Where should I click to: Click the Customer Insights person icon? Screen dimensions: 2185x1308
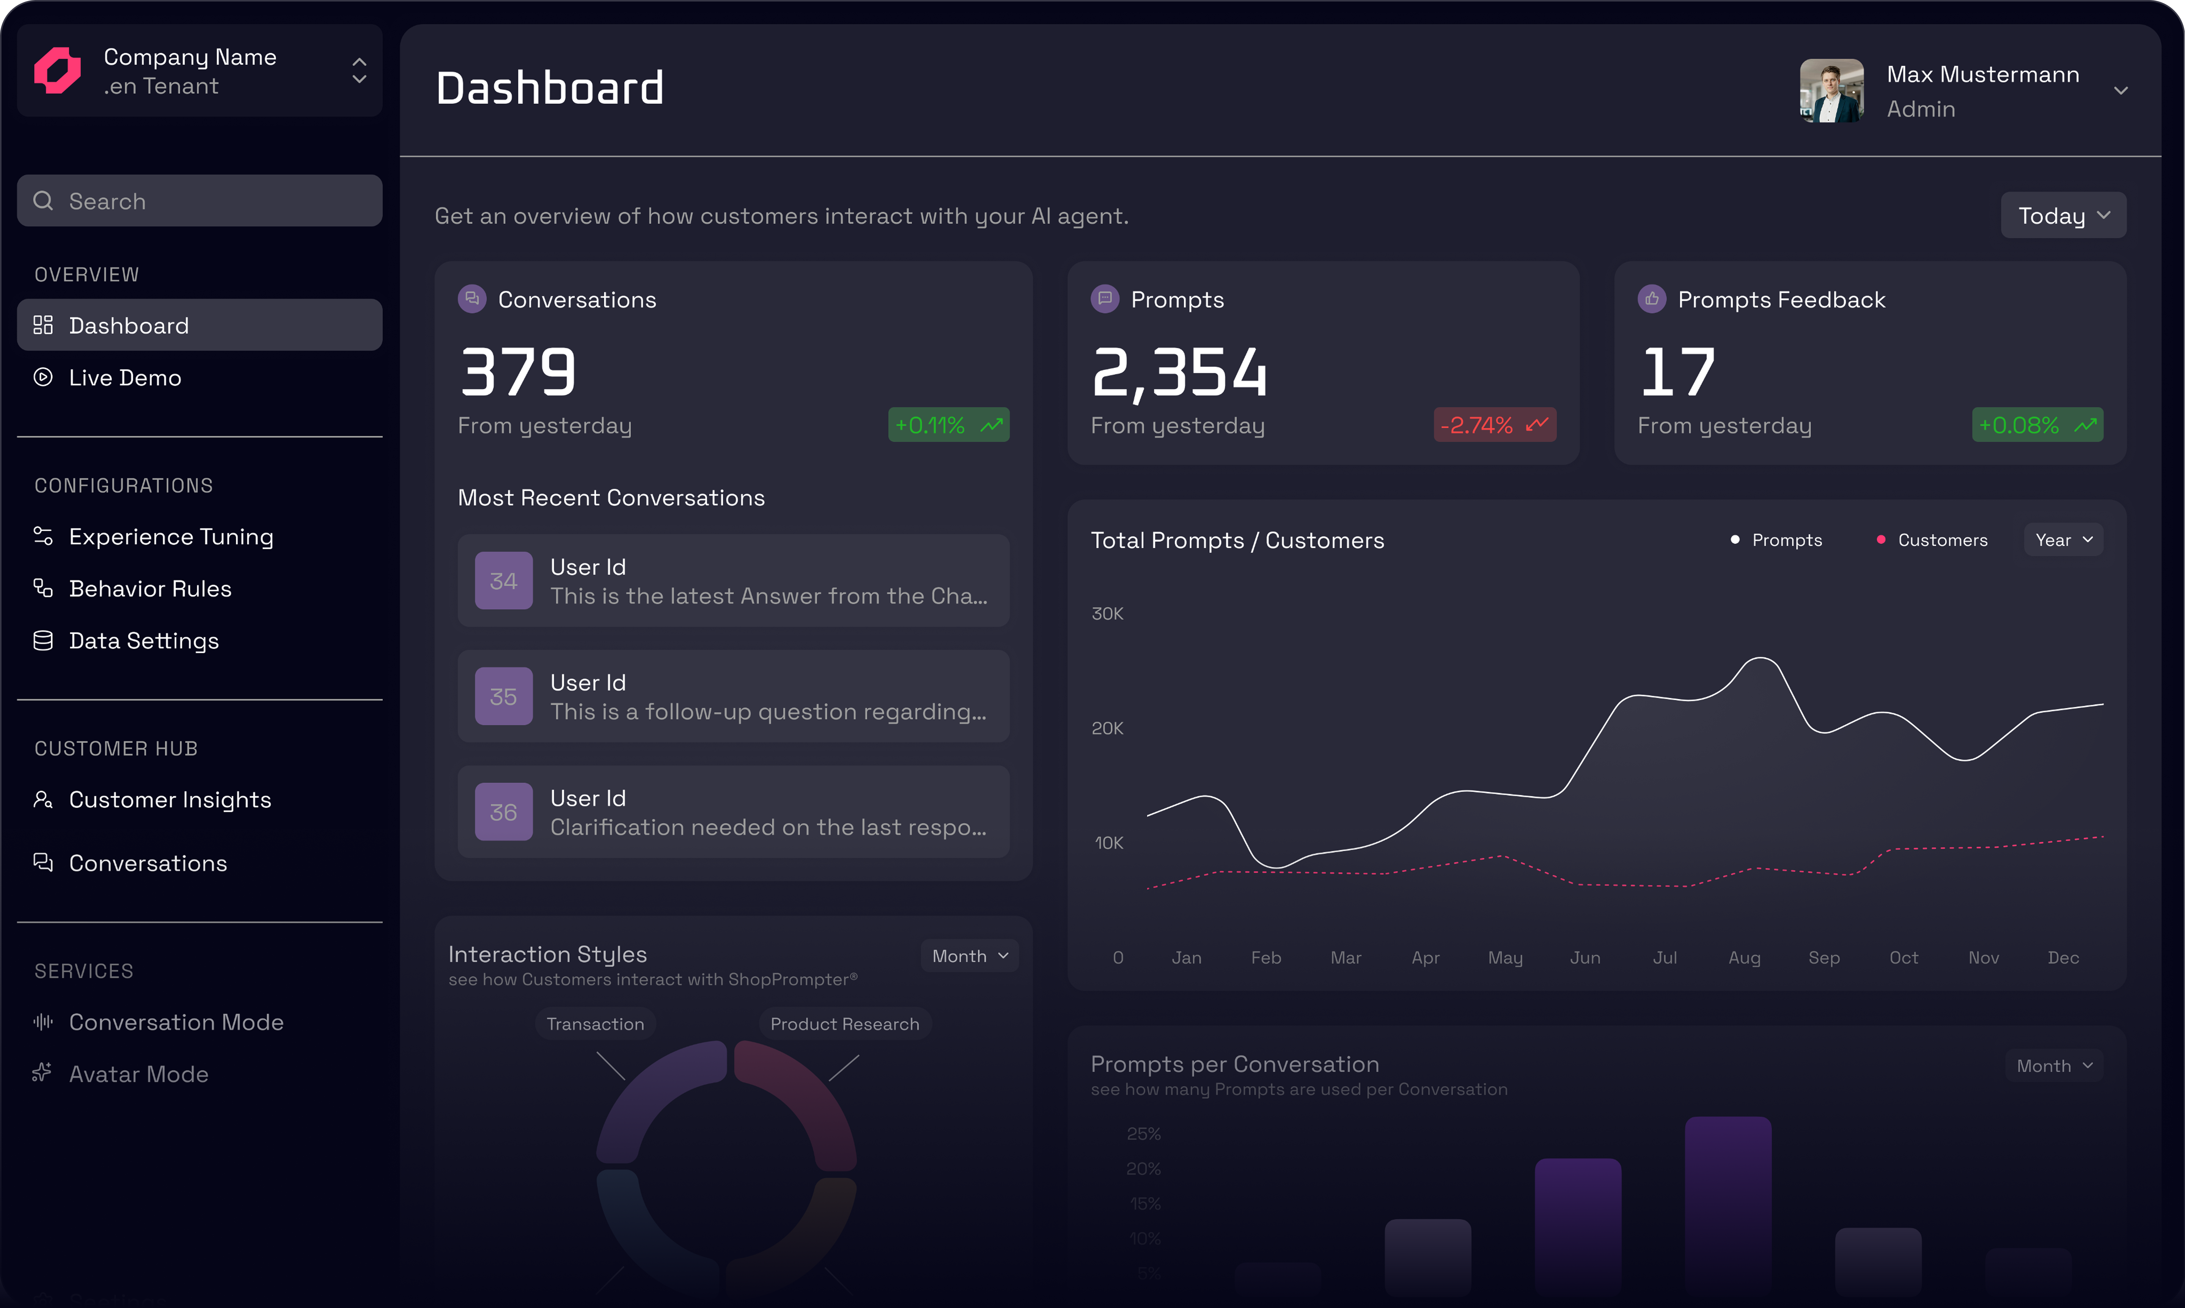point(42,799)
